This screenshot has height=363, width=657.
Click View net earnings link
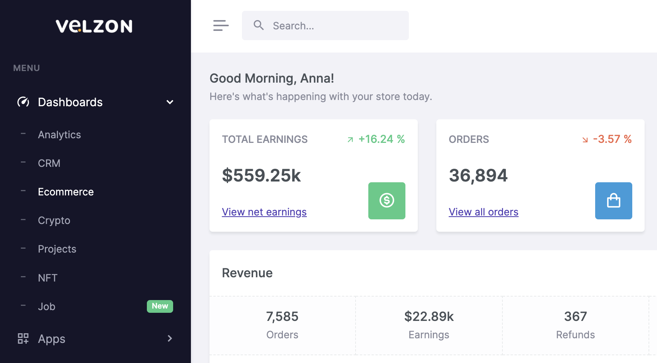(264, 212)
